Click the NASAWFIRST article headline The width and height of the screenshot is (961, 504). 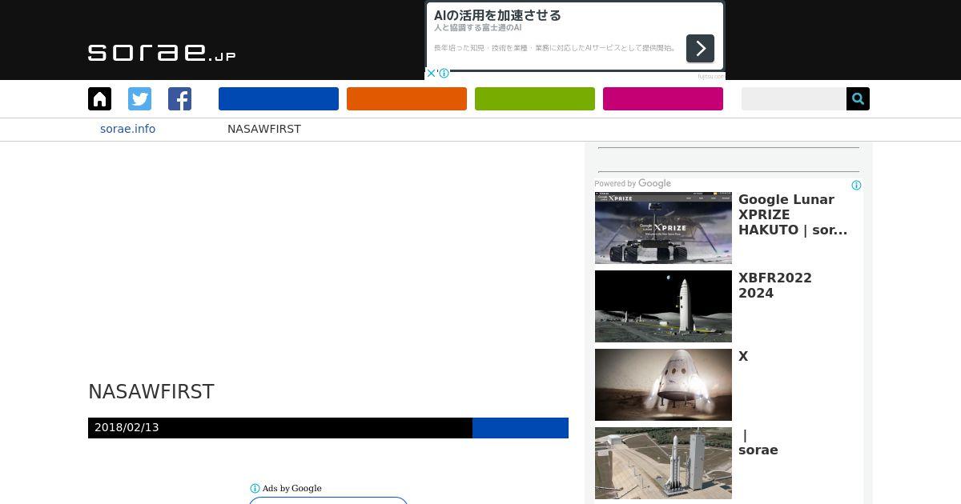151,392
